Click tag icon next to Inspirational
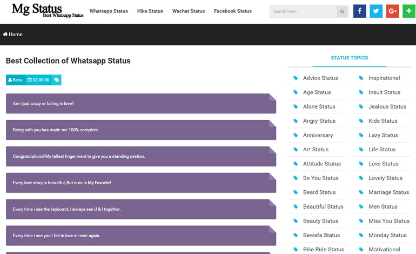 (x=361, y=78)
